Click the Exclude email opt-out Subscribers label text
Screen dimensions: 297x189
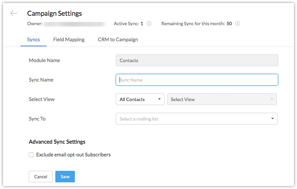coord(73,155)
